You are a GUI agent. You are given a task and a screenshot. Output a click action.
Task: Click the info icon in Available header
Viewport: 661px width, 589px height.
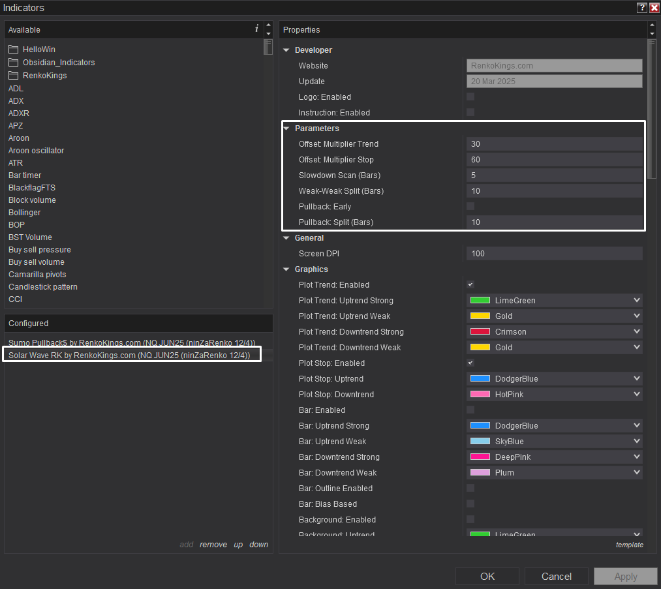click(x=256, y=29)
